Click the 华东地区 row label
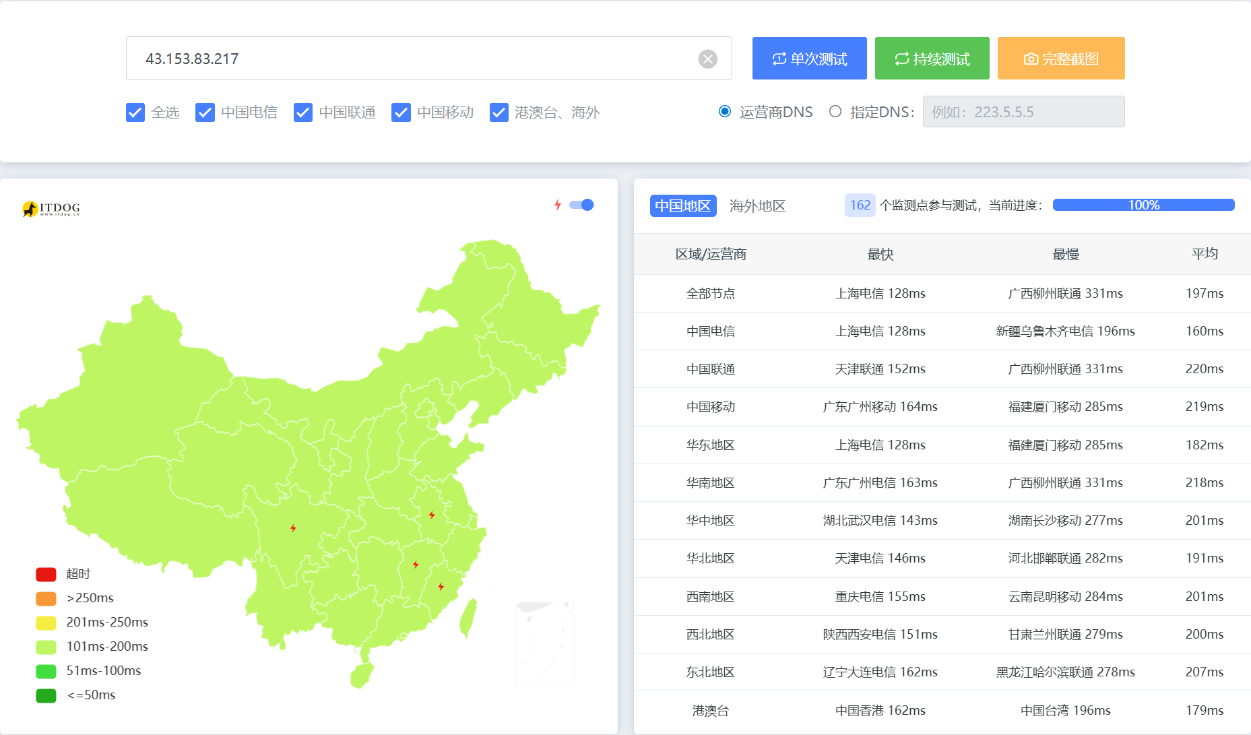Viewport: 1251px width, 735px height. [x=711, y=445]
